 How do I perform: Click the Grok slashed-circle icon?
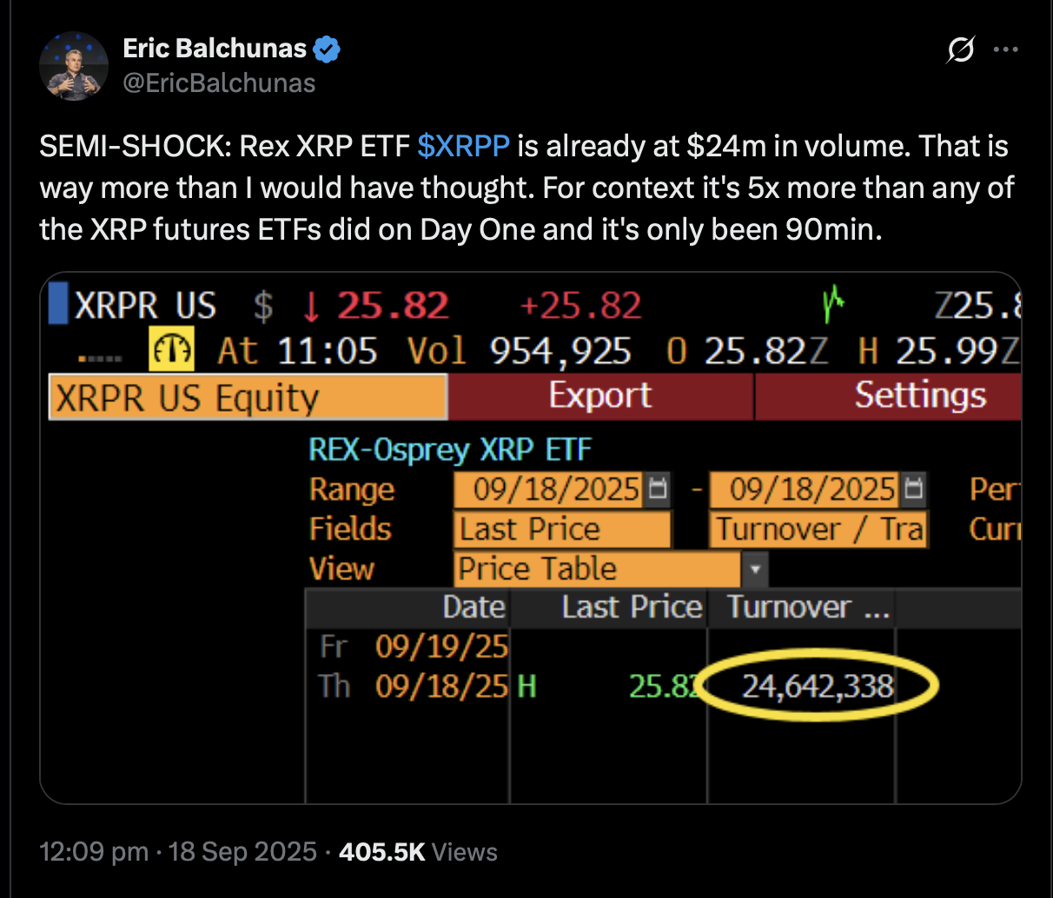[x=960, y=50]
